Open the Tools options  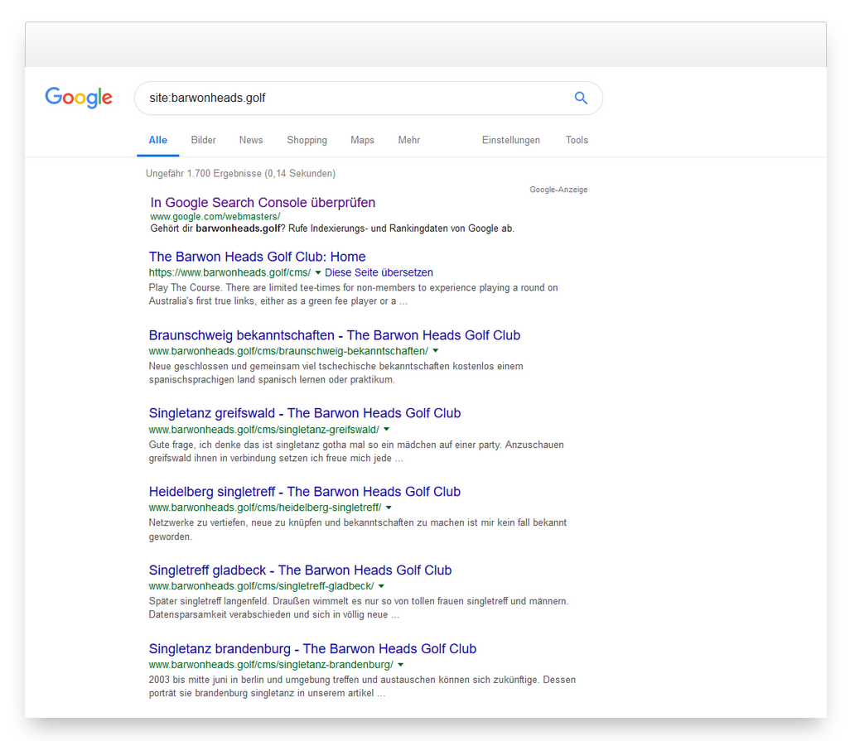577,140
